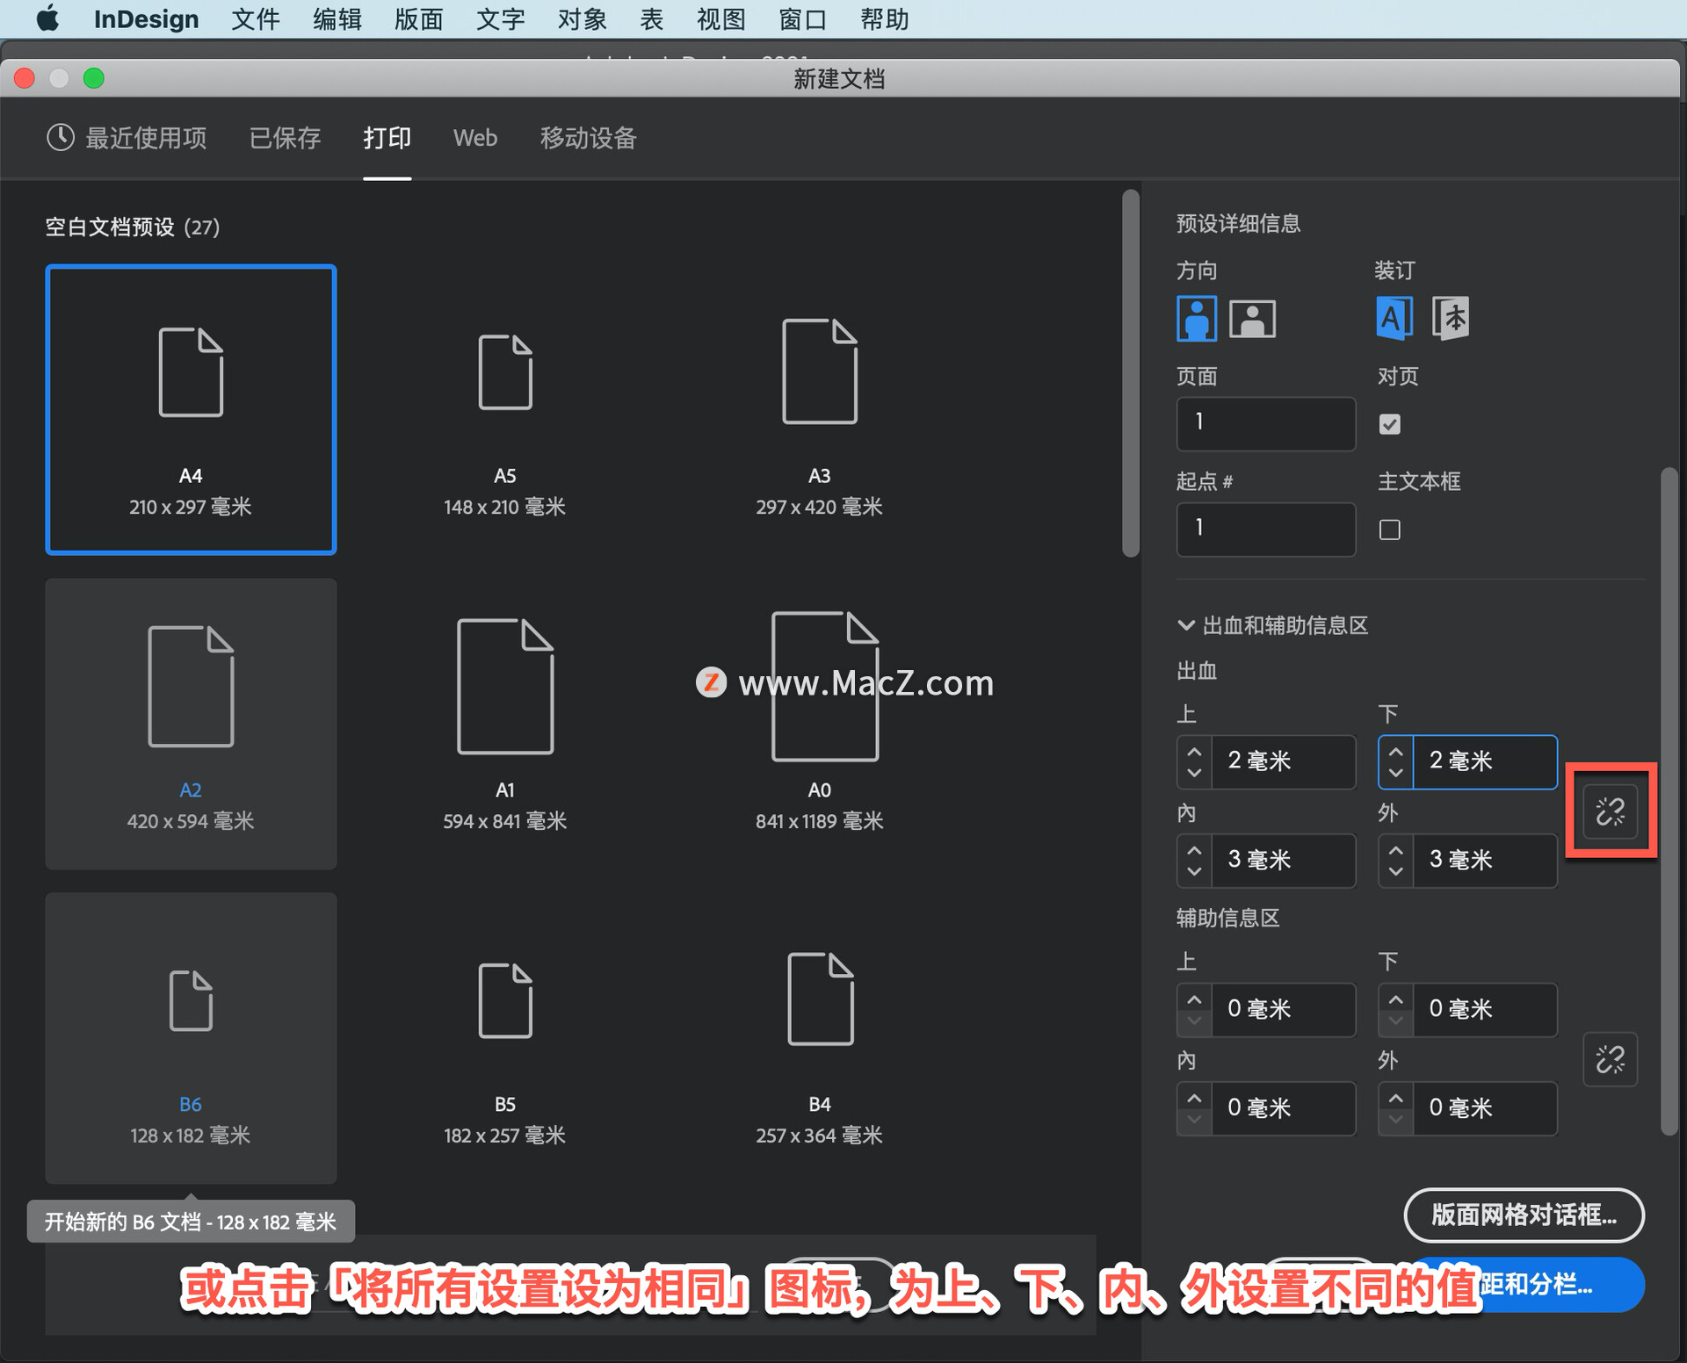Open the 帮助 menu
Screen dimensions: 1687x1363
click(884, 18)
